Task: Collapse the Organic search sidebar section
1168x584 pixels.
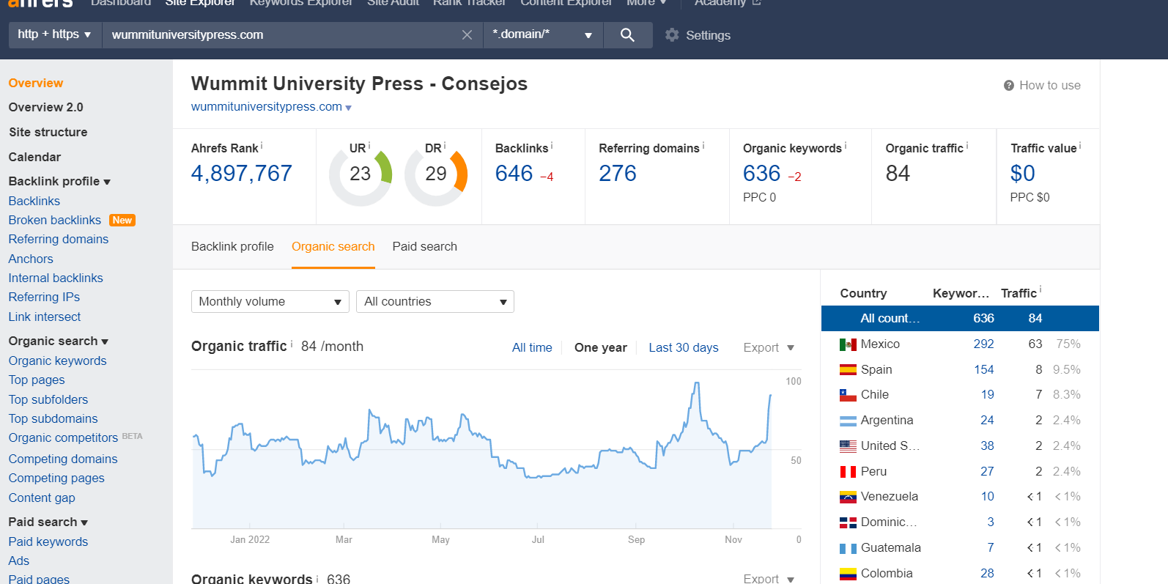Action: point(59,341)
